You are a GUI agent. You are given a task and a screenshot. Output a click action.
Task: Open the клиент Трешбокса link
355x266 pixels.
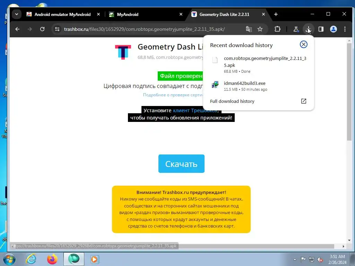[x=195, y=110]
